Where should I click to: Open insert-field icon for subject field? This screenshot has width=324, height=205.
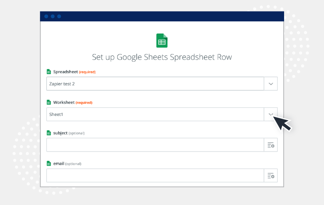[x=271, y=145]
